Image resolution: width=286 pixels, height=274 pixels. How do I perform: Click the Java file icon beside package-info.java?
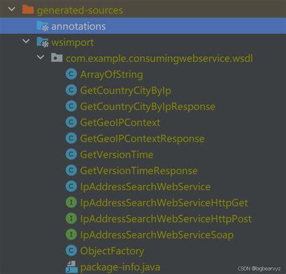click(72, 267)
